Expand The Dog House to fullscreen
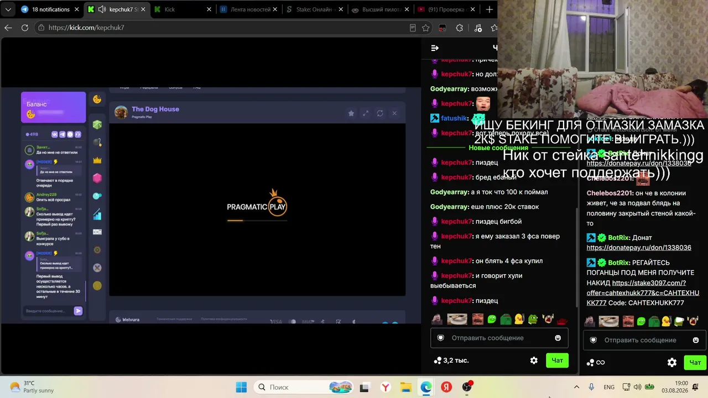Viewport: 708px width, 398px height. 365,113
